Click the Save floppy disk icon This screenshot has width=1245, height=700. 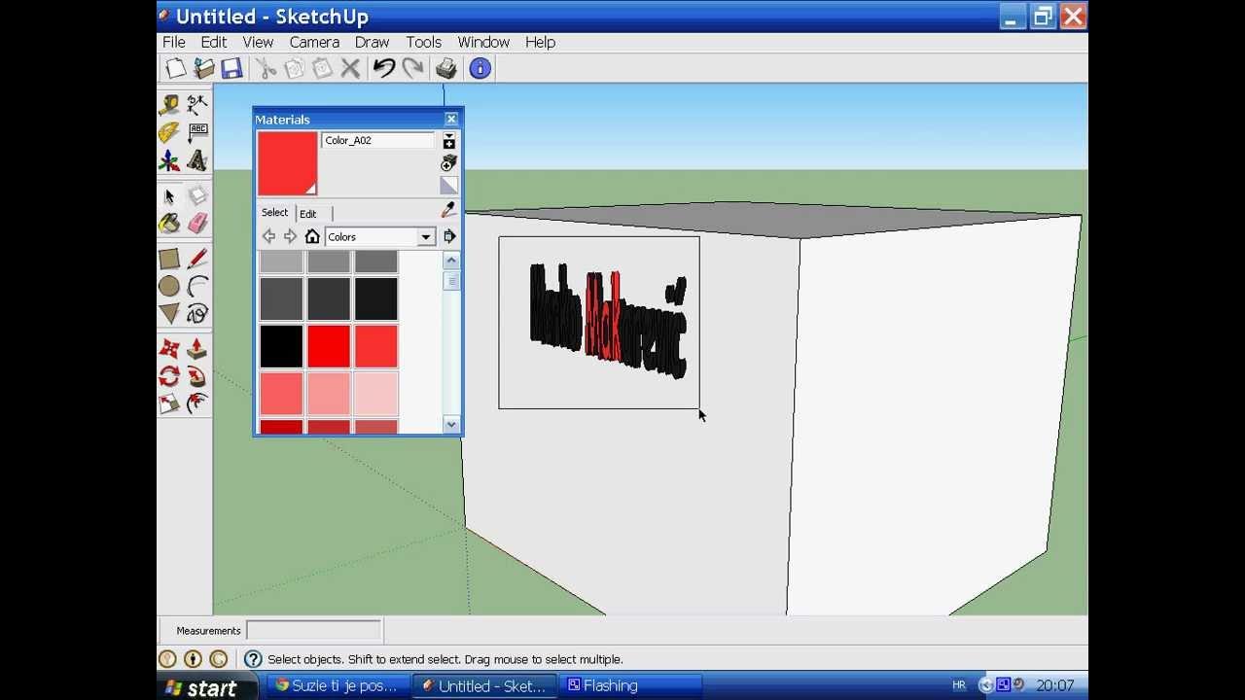(x=231, y=68)
